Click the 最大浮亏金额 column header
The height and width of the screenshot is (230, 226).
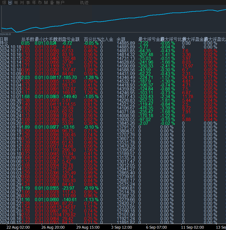coord(151,39)
